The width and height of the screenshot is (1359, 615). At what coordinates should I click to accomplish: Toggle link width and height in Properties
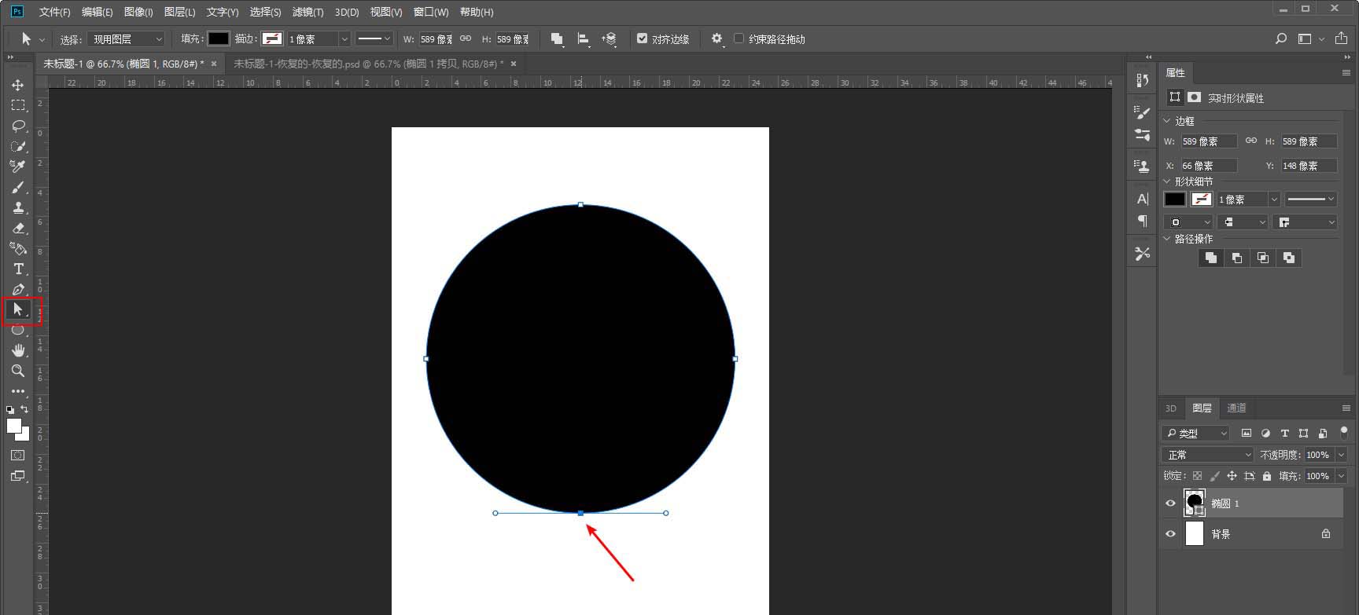1250,141
